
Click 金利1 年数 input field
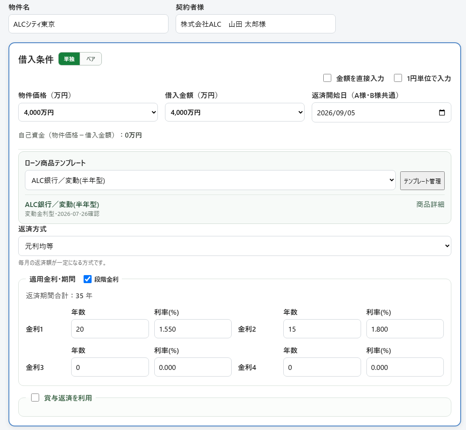tap(110, 329)
